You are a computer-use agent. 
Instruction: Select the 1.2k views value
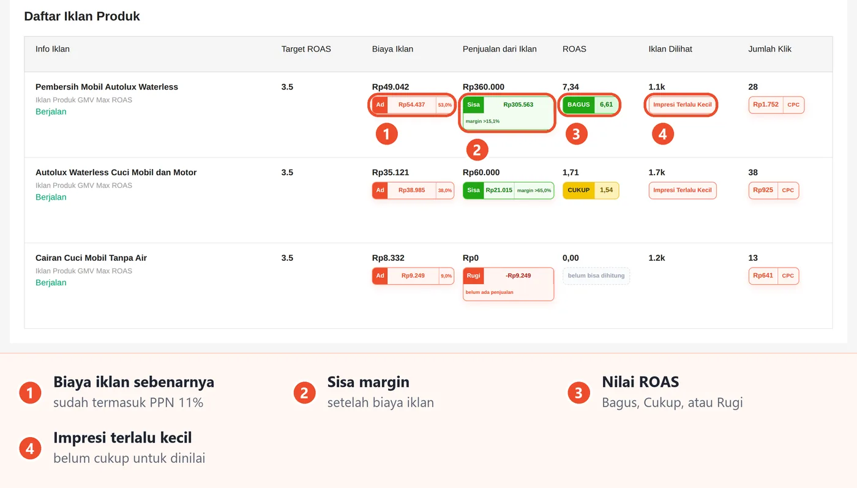pos(657,258)
